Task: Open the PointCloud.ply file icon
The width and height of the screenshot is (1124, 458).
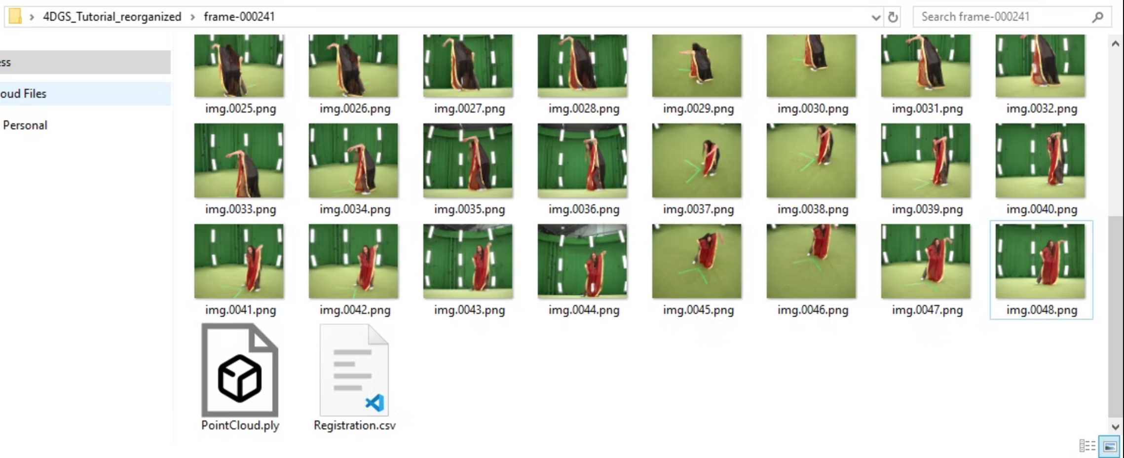Action: click(240, 371)
